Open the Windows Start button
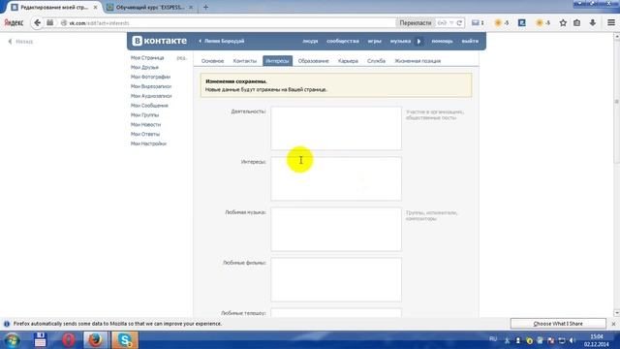This screenshot has height=349, width=620. click(x=12, y=340)
